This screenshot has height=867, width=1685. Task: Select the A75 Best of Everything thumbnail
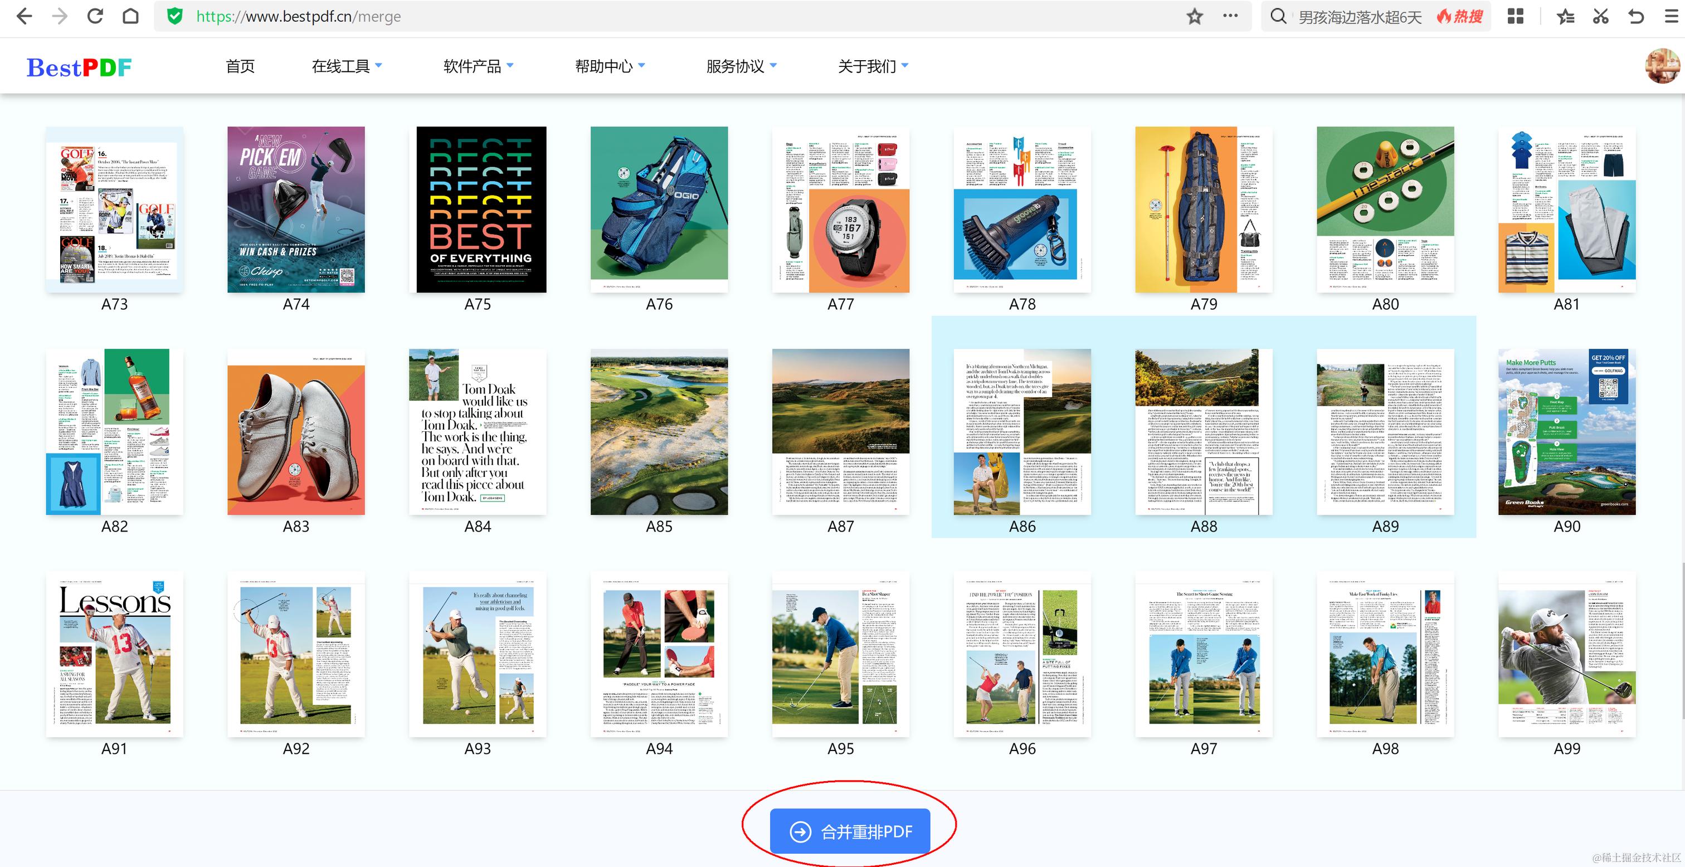click(x=481, y=210)
